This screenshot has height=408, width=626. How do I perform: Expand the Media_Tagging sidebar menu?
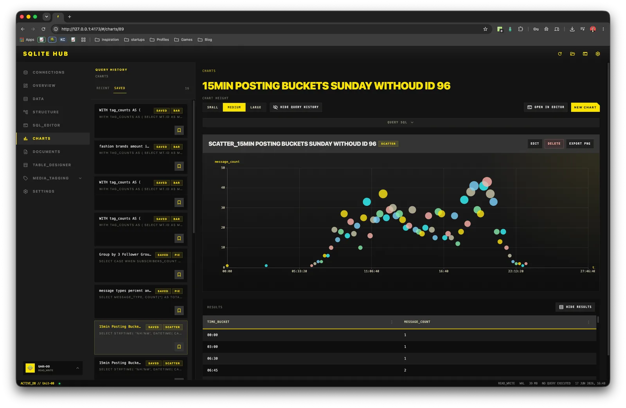[x=80, y=178]
